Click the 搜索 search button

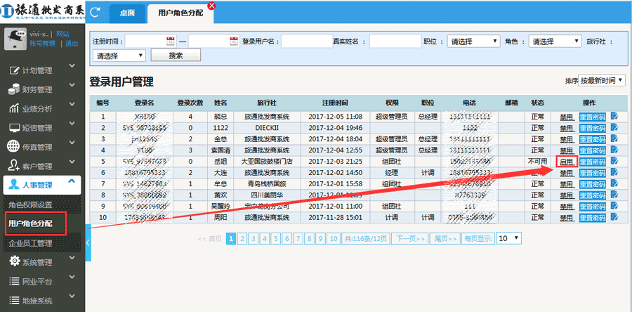176,55
